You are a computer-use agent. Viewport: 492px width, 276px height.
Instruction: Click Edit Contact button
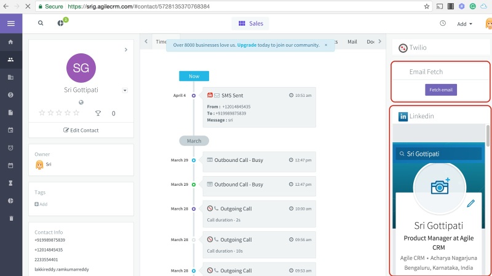click(81, 130)
